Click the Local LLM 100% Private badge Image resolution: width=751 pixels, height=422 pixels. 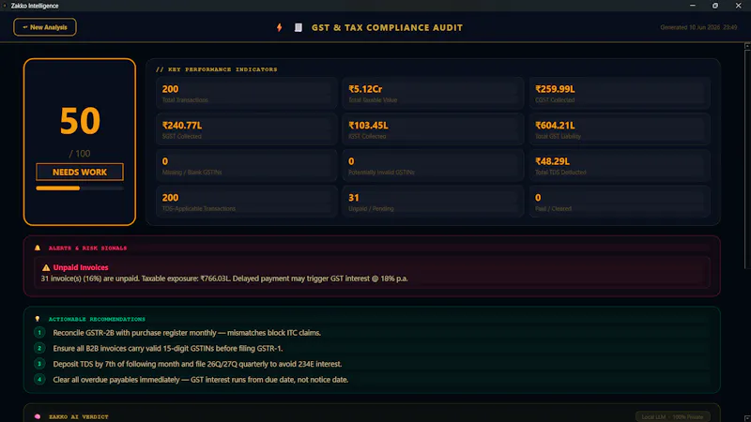coord(672,416)
